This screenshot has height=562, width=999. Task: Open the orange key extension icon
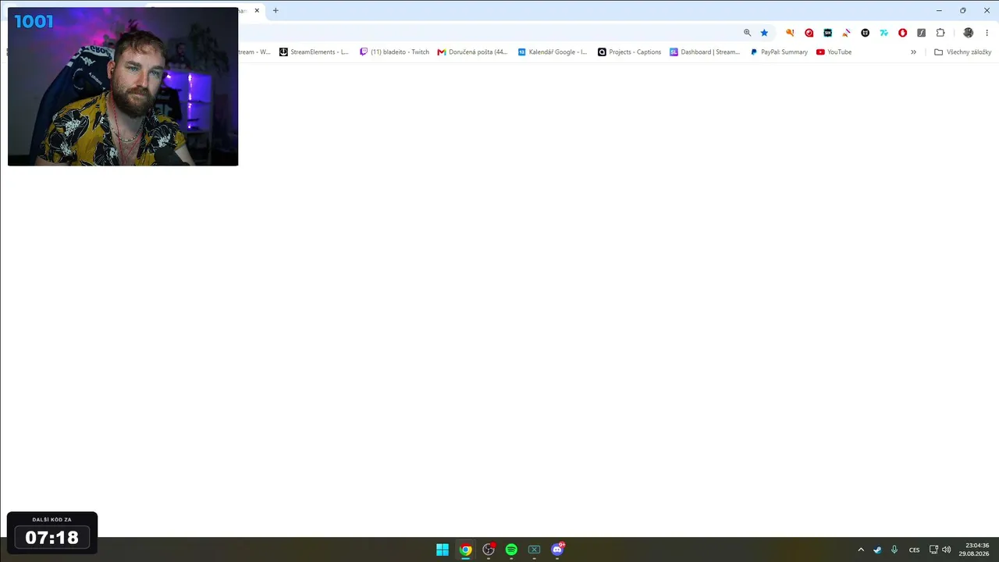(790, 33)
